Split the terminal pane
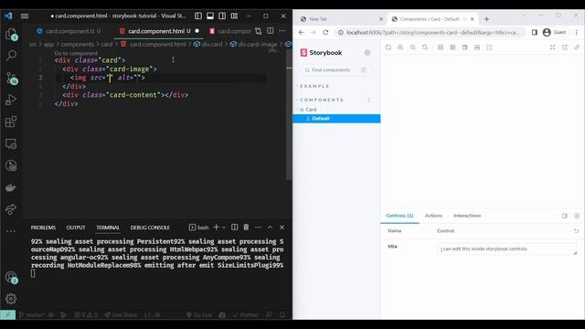Viewport: 585px width, 329px height. tap(234, 228)
